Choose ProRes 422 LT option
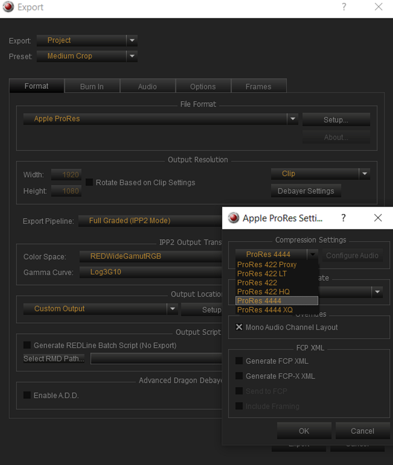The width and height of the screenshot is (393, 465). 277,274
